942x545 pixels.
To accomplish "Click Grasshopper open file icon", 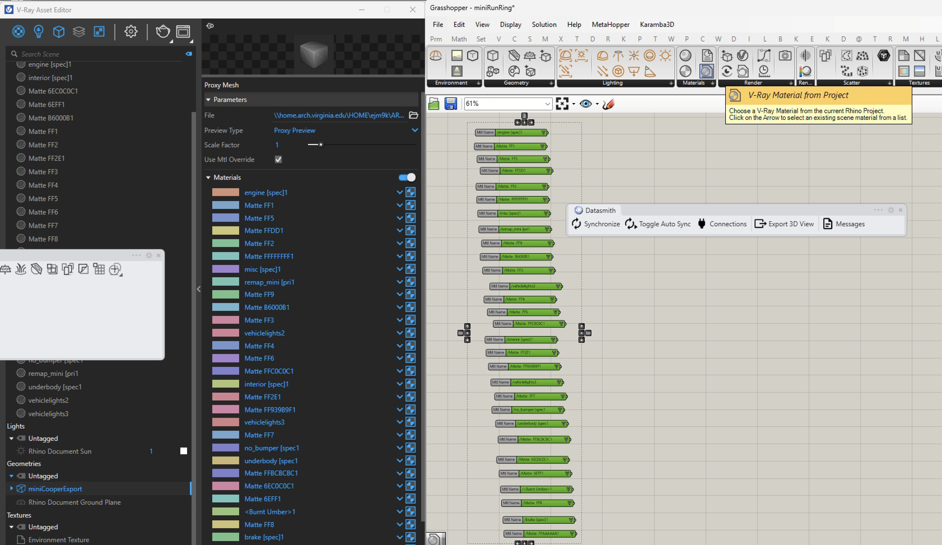I will [x=434, y=104].
